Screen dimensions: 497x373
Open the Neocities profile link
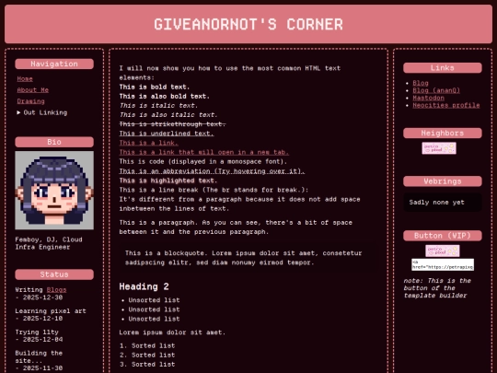(x=446, y=105)
